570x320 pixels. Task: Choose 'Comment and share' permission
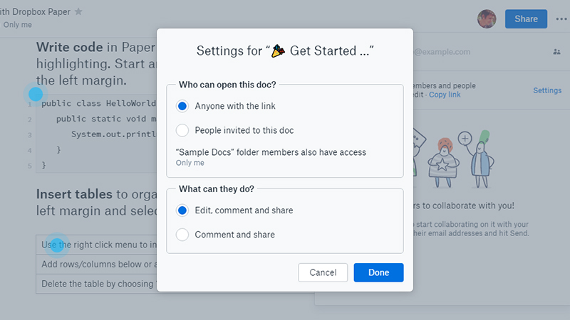pyautogui.click(x=182, y=235)
